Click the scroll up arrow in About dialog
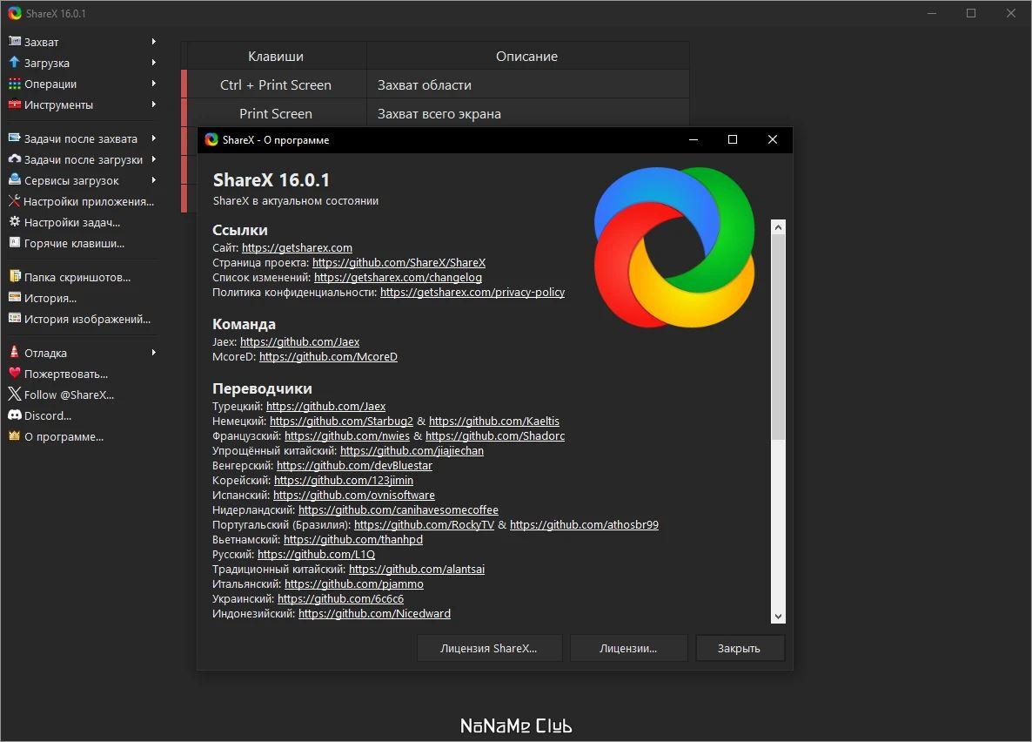This screenshot has height=742, width=1032. (x=779, y=227)
